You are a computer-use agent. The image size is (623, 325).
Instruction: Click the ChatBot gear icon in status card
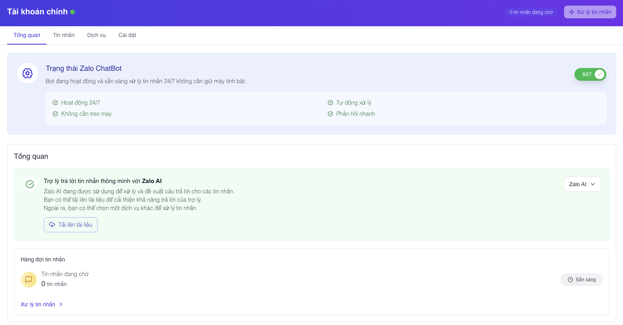coord(27,73)
